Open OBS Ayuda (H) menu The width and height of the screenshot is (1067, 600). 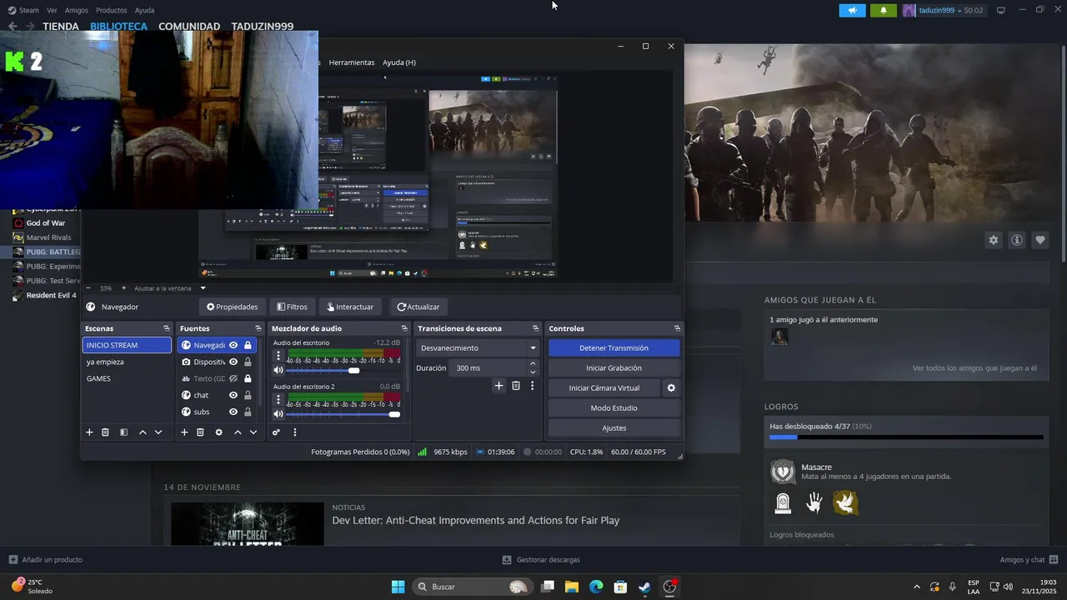pos(399,62)
